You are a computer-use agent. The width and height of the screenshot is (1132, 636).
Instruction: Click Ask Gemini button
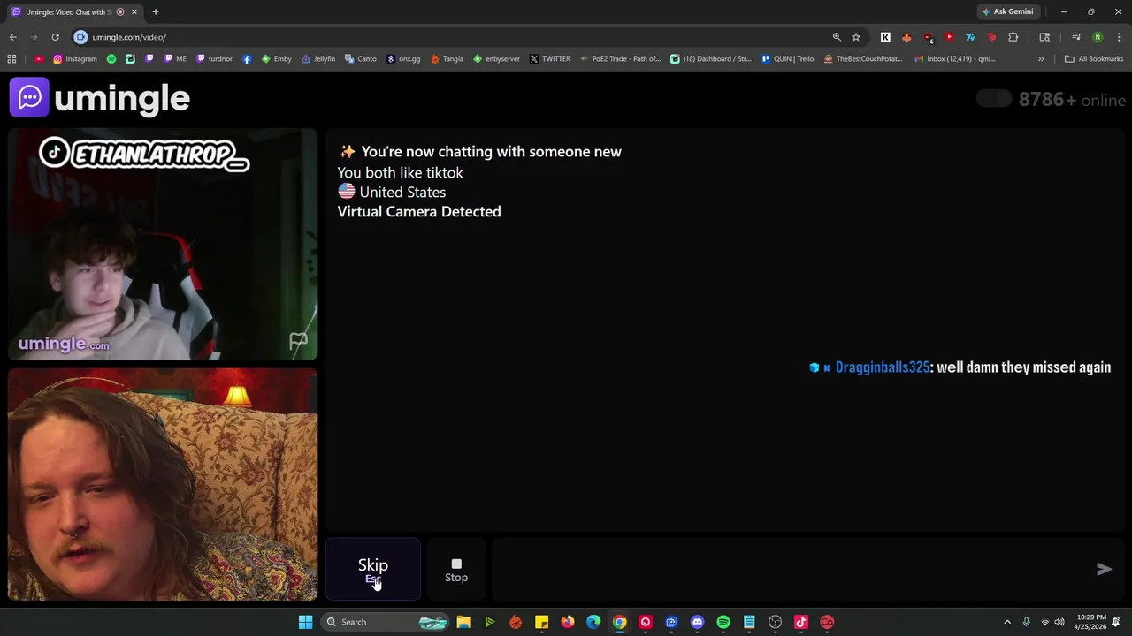click(1007, 11)
